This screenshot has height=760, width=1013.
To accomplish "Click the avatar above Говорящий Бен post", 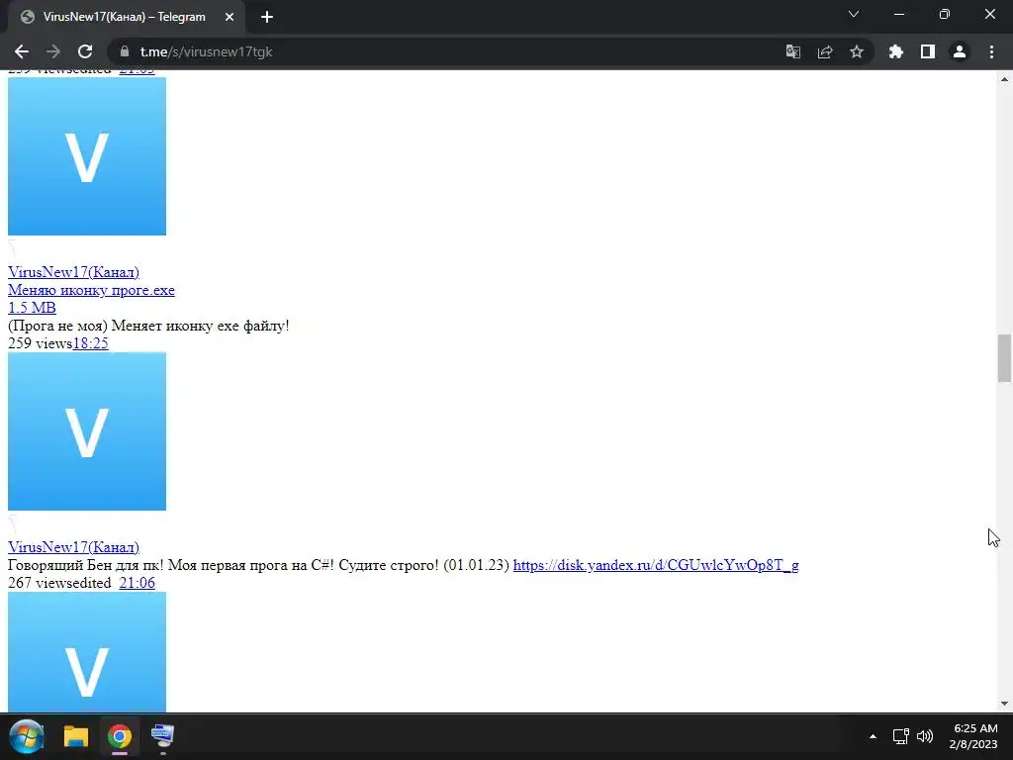I will 87,431.
